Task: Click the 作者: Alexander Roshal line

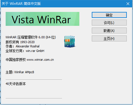Action: tap(23, 46)
